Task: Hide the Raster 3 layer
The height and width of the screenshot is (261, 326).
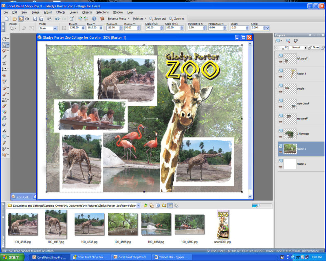Action: 280,77
